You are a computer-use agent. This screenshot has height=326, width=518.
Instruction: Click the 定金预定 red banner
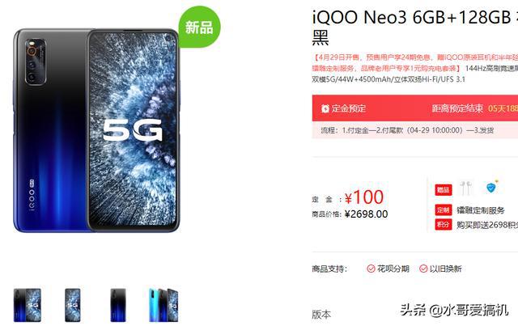pos(415,108)
